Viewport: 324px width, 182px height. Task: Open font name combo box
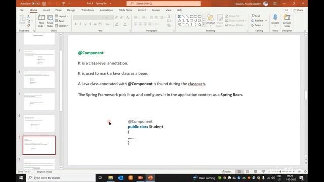point(89,18)
